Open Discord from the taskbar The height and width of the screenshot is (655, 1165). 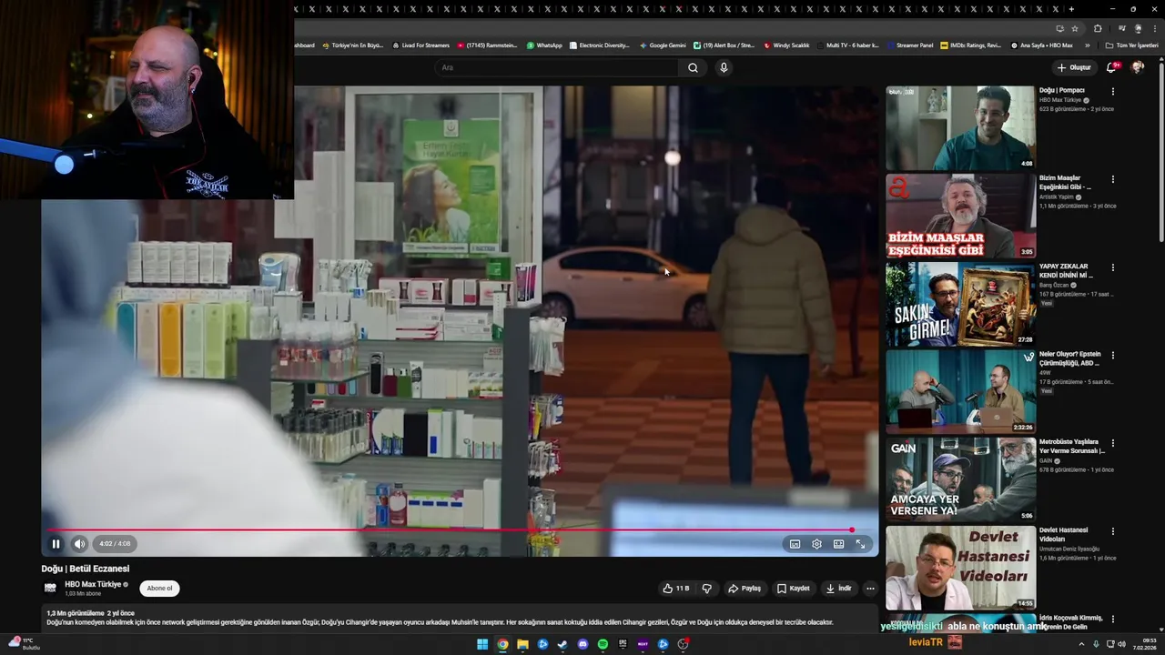pyautogui.click(x=582, y=644)
